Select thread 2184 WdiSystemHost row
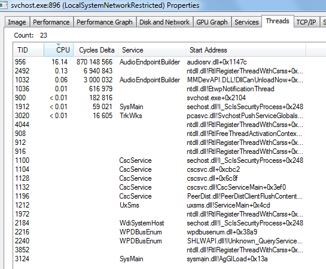 [x=159, y=223]
